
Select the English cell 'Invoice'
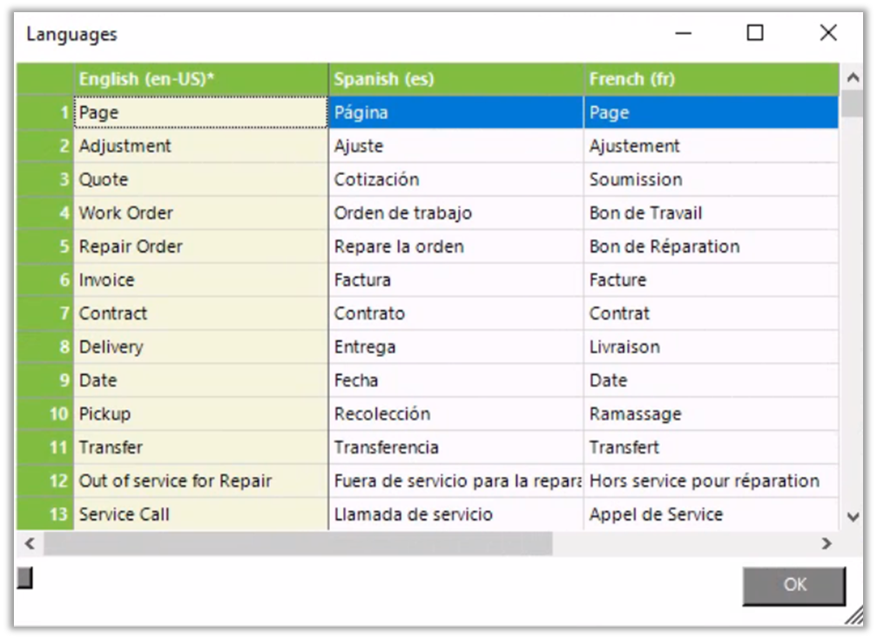pyautogui.click(x=200, y=280)
